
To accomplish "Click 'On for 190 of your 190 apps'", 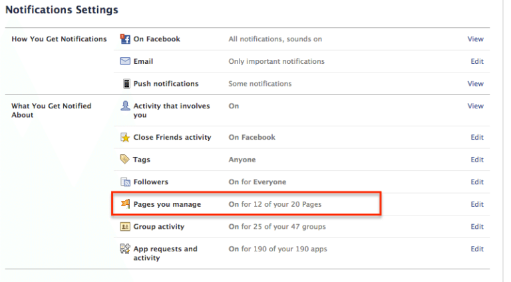I will (x=277, y=249).
